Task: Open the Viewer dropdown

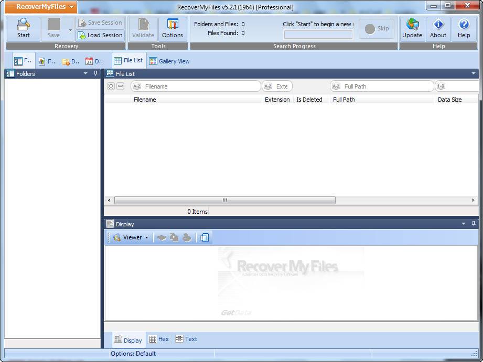Action: click(131, 237)
